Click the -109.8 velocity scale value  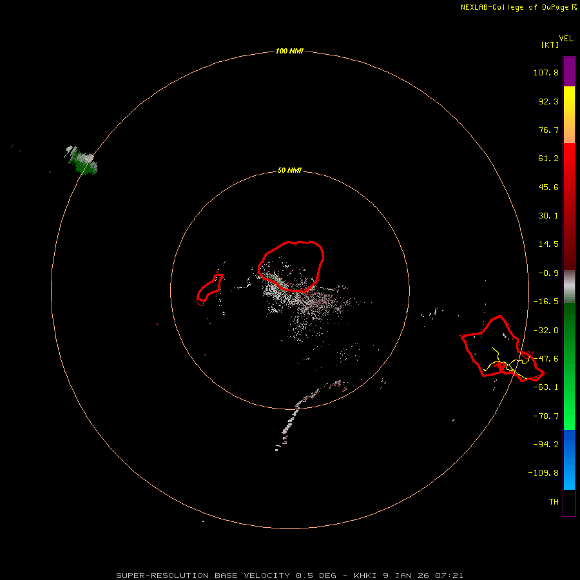(543, 473)
